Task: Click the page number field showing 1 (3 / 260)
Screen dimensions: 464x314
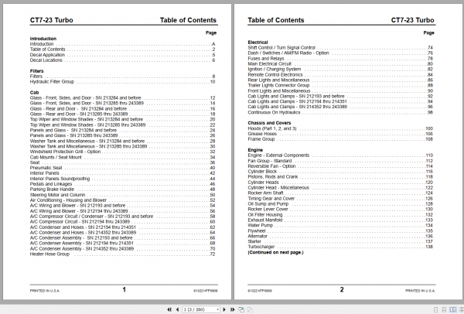Action: coord(200,309)
